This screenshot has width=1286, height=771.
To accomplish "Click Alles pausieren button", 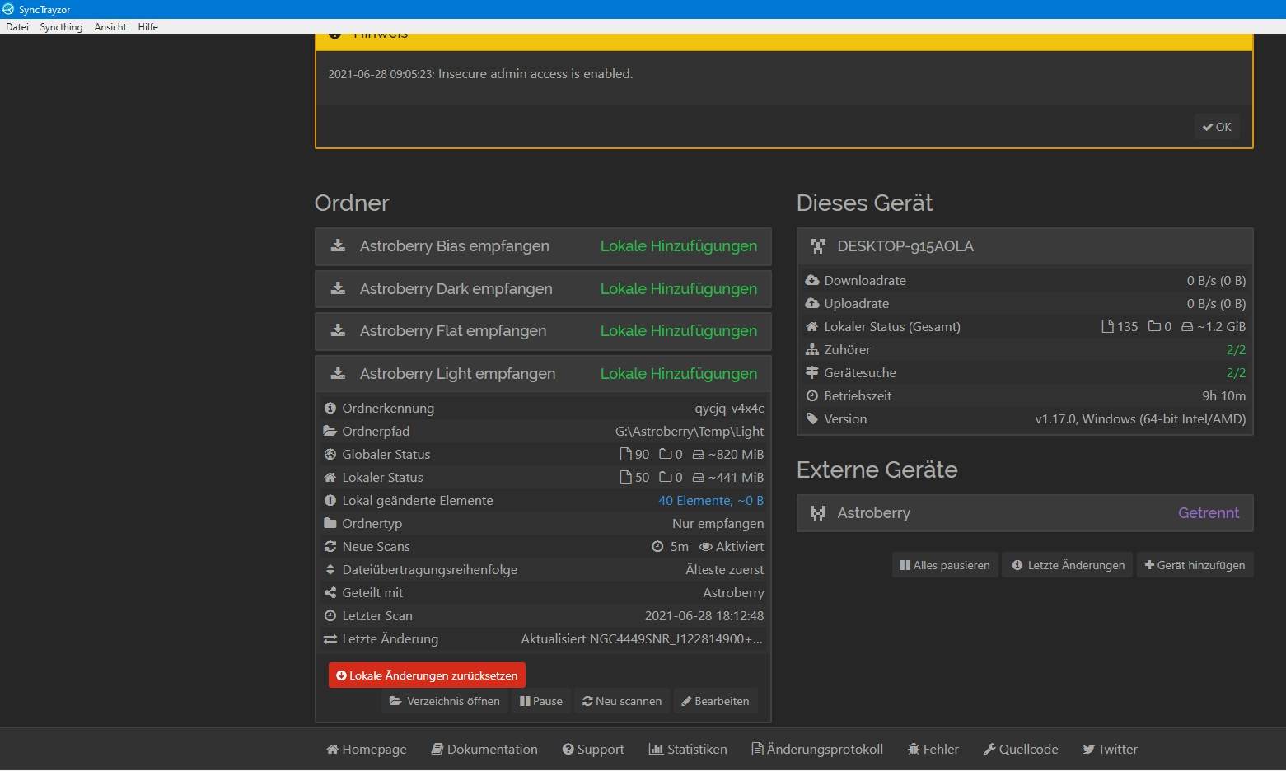I will 945,565.
